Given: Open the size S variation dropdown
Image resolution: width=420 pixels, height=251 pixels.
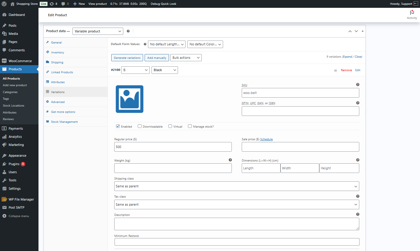Looking at the screenshot, I should point(135,70).
